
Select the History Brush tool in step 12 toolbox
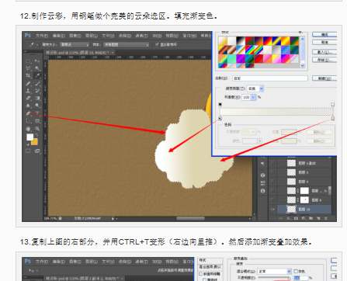point(37,91)
